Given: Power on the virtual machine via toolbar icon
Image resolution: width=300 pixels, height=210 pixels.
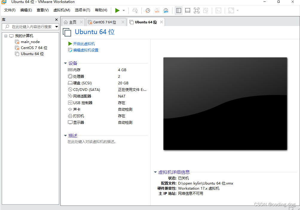Looking at the screenshot, I should point(117,10).
